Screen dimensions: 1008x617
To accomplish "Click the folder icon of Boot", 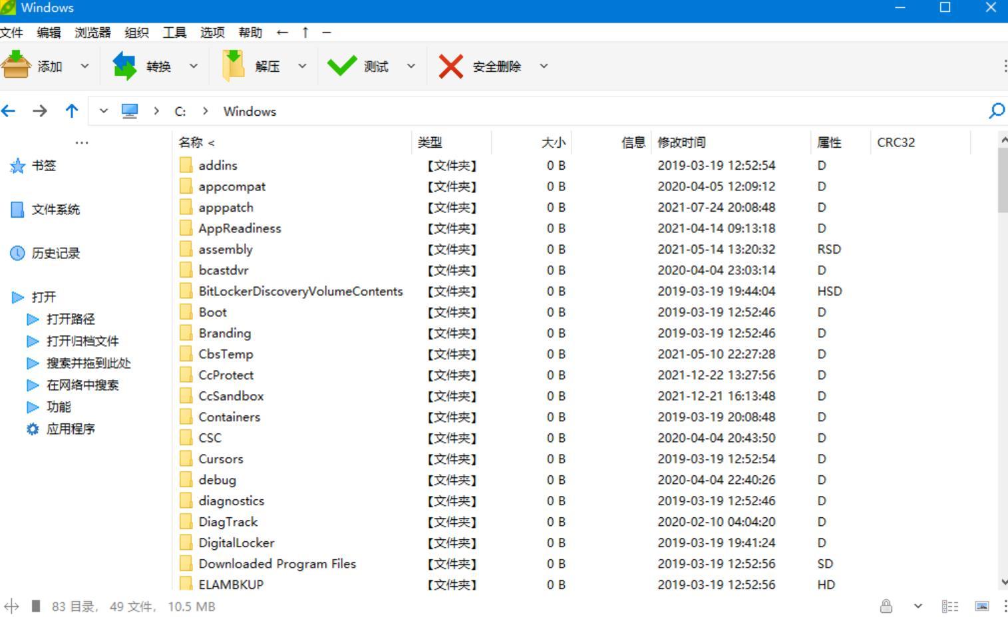I will point(186,312).
